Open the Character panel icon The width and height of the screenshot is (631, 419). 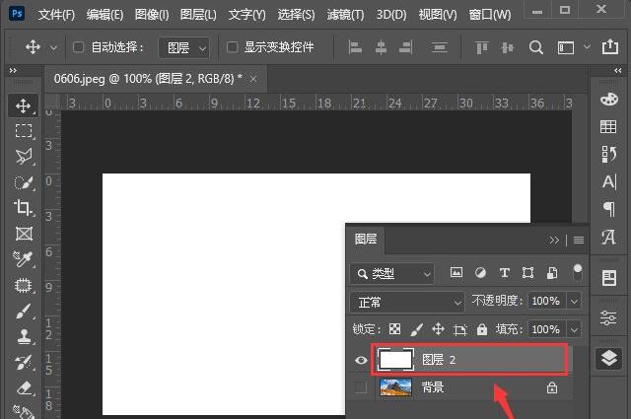pyautogui.click(x=609, y=181)
